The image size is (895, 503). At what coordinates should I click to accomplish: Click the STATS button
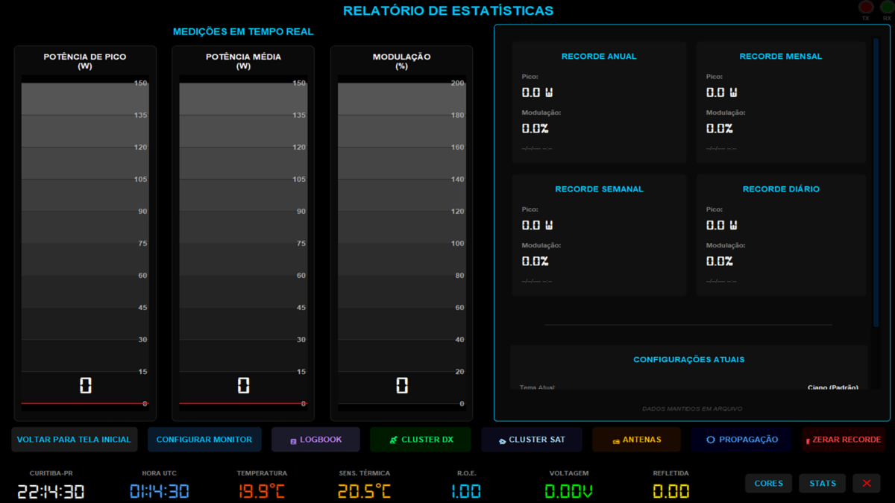(x=822, y=483)
